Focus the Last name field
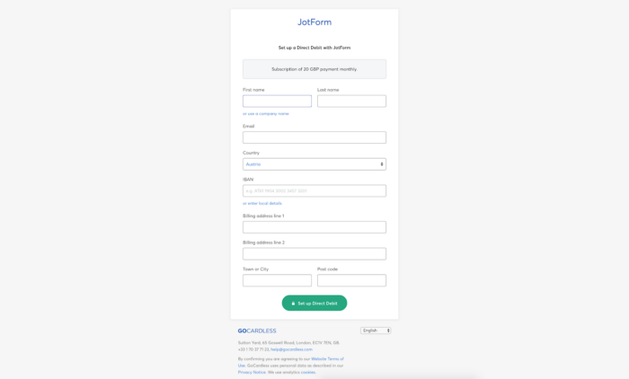 point(351,101)
